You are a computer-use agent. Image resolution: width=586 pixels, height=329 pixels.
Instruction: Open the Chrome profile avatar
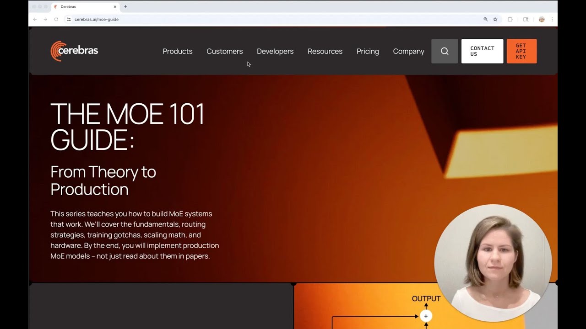pyautogui.click(x=542, y=19)
